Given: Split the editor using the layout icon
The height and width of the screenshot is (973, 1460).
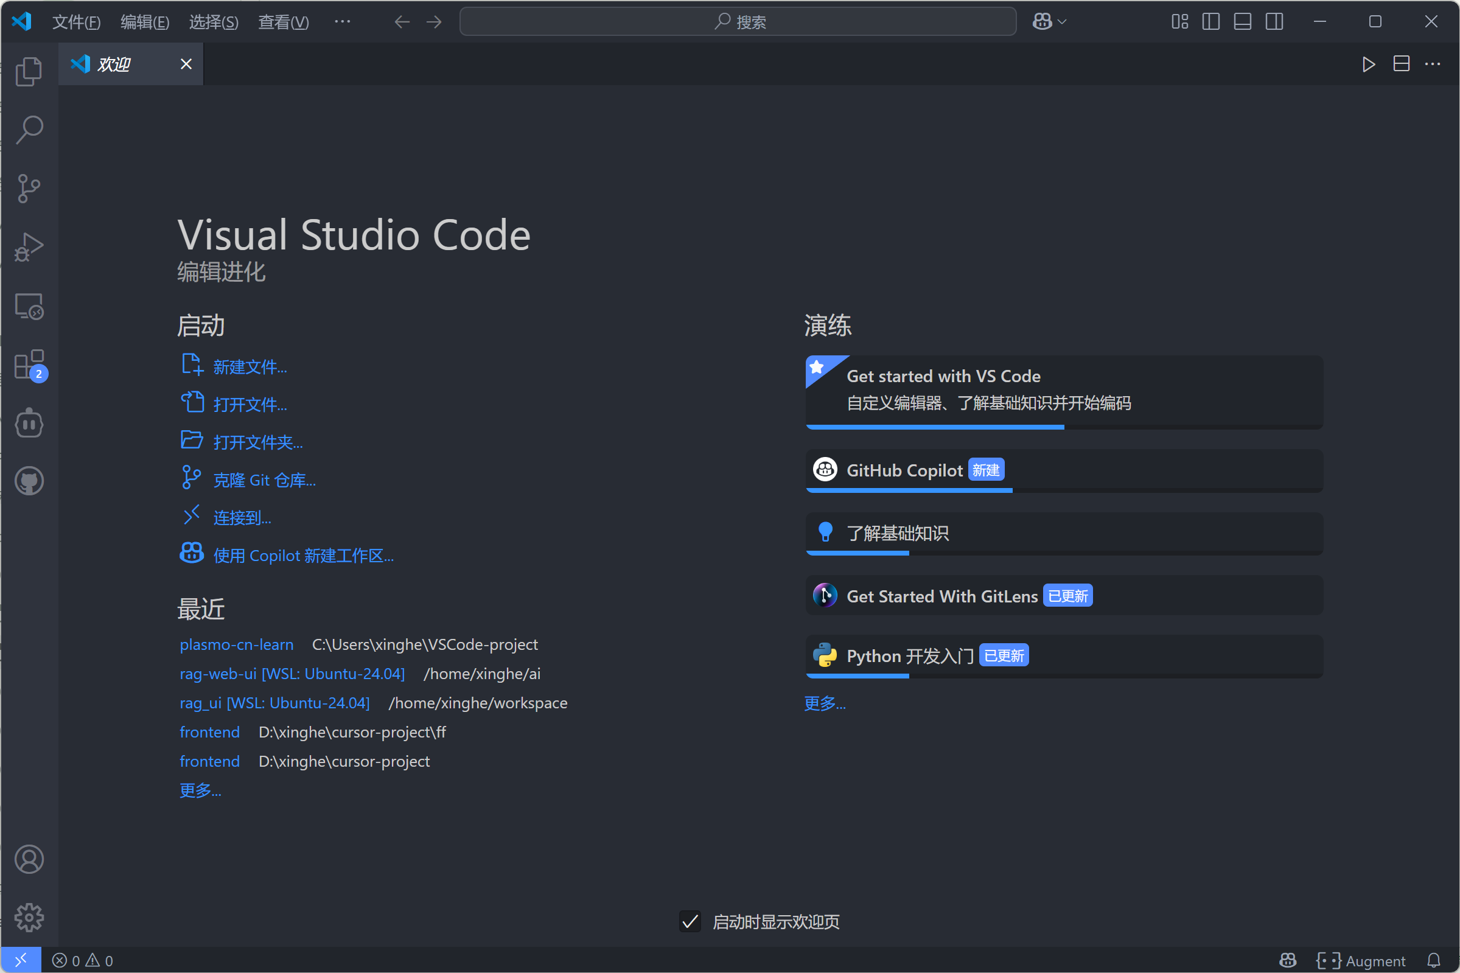Looking at the screenshot, I should [1401, 64].
